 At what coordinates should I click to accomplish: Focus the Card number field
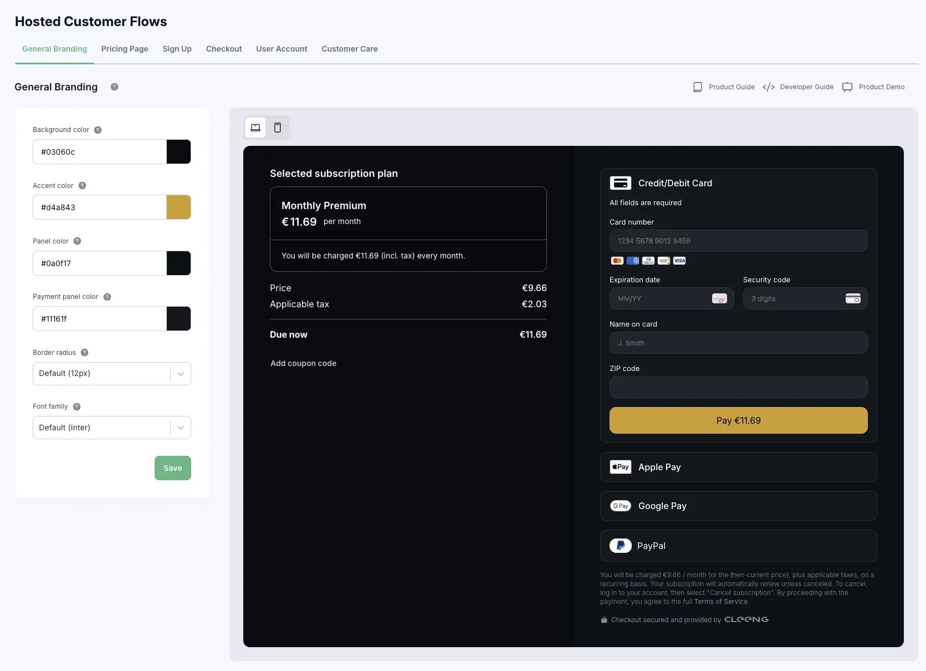point(739,241)
